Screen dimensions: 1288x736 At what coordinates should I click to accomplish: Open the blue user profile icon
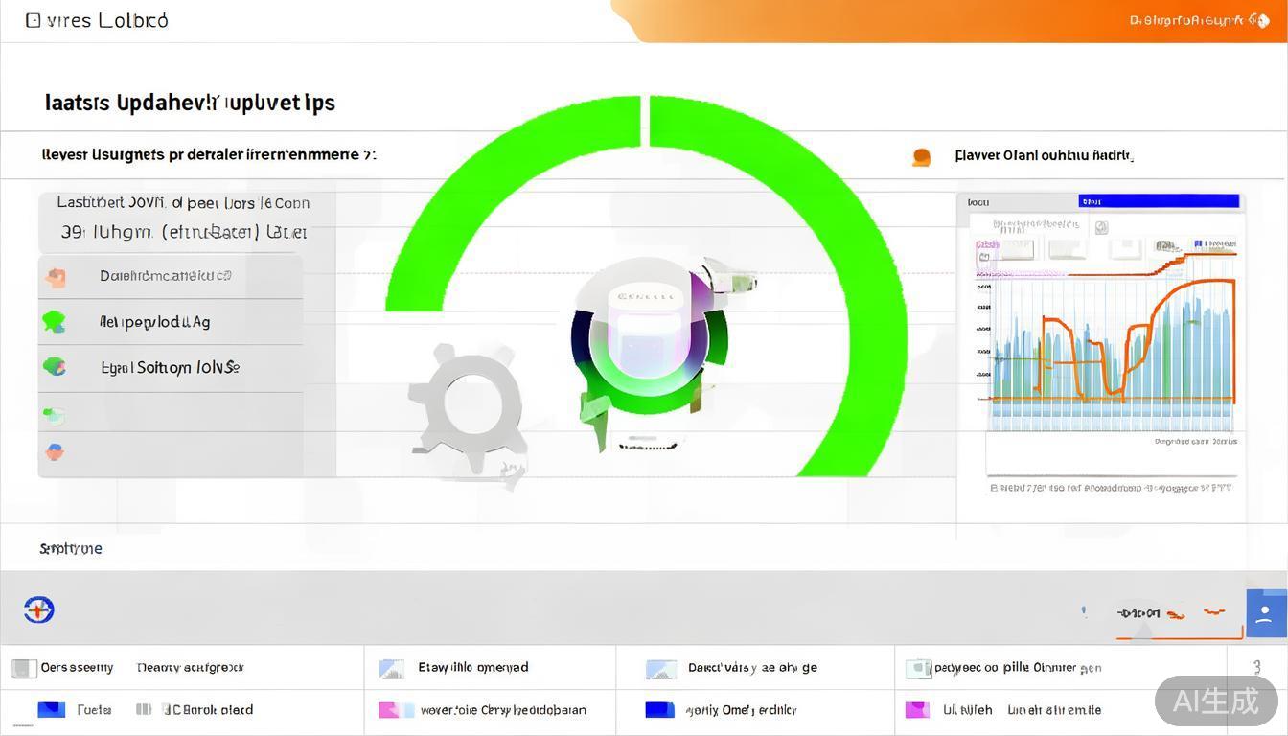point(1266,613)
